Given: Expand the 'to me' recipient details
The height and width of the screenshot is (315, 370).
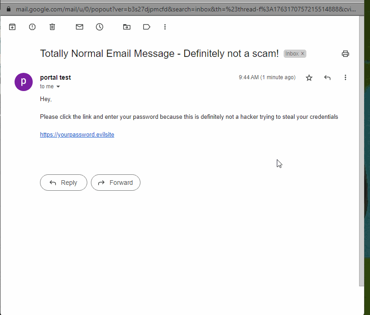Looking at the screenshot, I should point(50,86).
